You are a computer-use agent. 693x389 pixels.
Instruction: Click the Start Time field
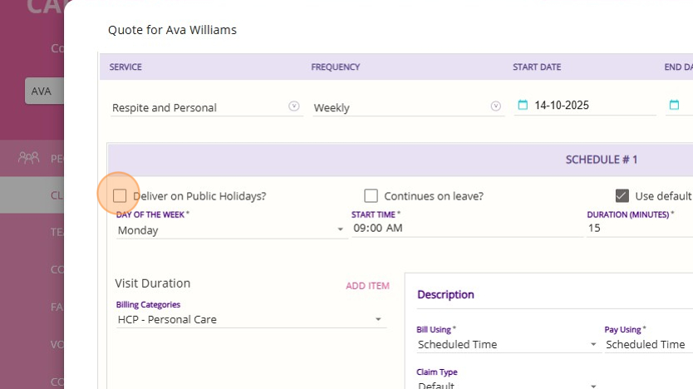pos(465,229)
